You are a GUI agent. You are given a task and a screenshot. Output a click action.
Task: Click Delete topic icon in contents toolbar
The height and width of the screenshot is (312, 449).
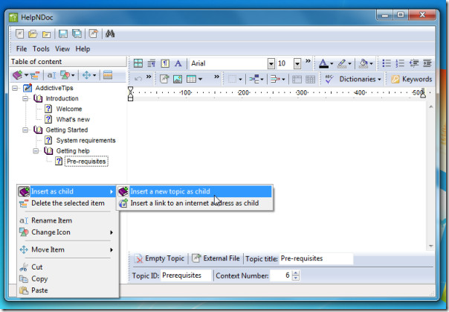[35, 75]
